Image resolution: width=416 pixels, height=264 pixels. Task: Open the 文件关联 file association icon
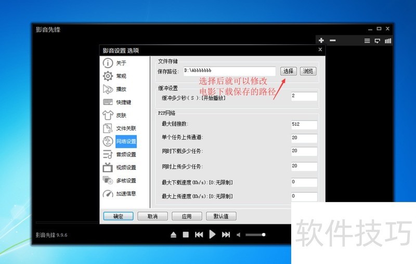[108, 128]
